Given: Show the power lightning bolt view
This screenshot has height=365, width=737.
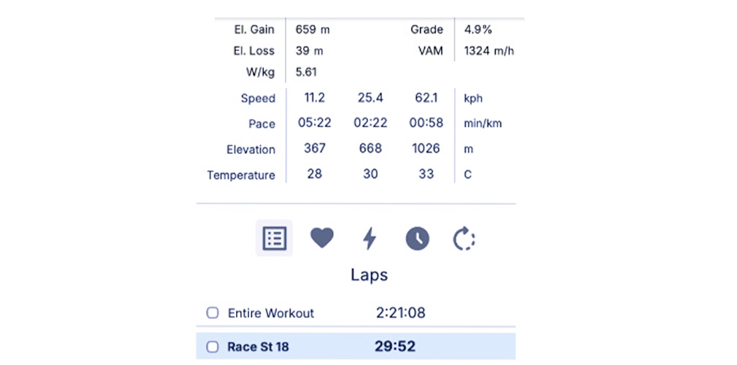Looking at the screenshot, I should (x=370, y=238).
